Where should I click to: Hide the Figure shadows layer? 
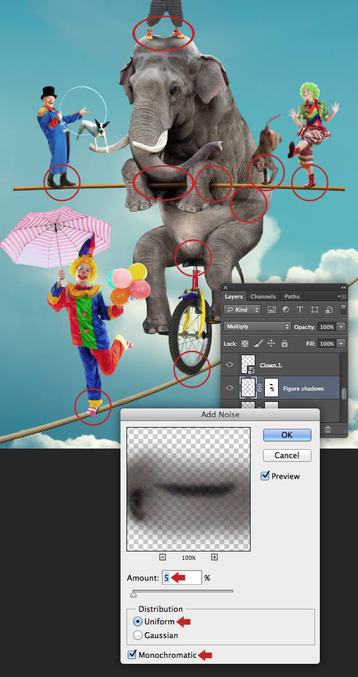(230, 388)
